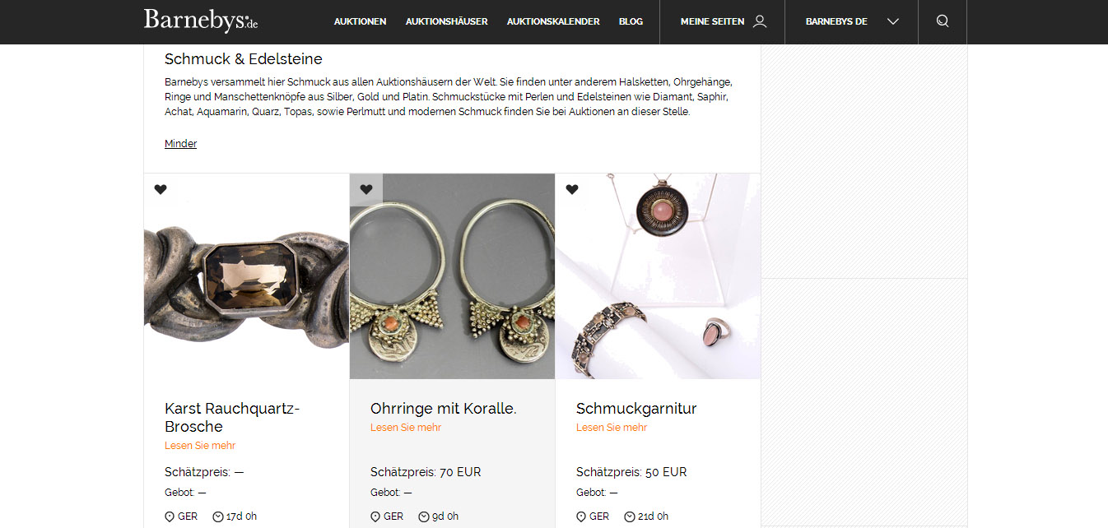Open the search magnifier icon in header

(943, 21)
